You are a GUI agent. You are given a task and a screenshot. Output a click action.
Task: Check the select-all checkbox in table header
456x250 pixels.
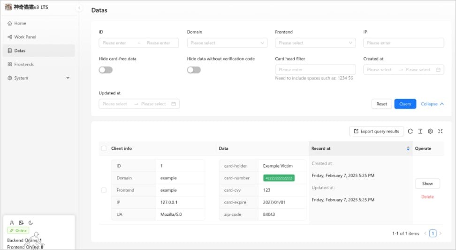click(104, 148)
